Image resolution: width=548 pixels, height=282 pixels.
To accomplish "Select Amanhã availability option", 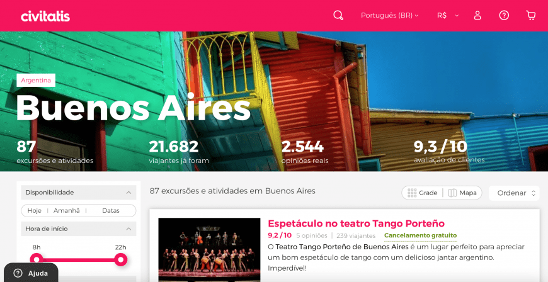I will tap(66, 211).
